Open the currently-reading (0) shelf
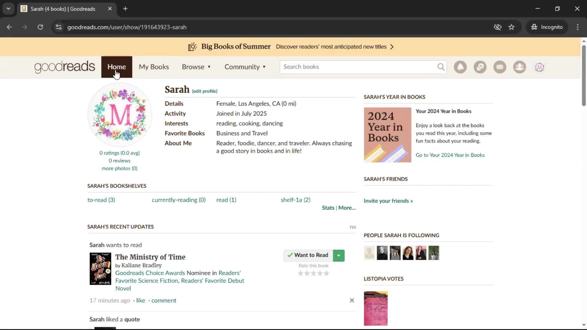 (x=179, y=200)
